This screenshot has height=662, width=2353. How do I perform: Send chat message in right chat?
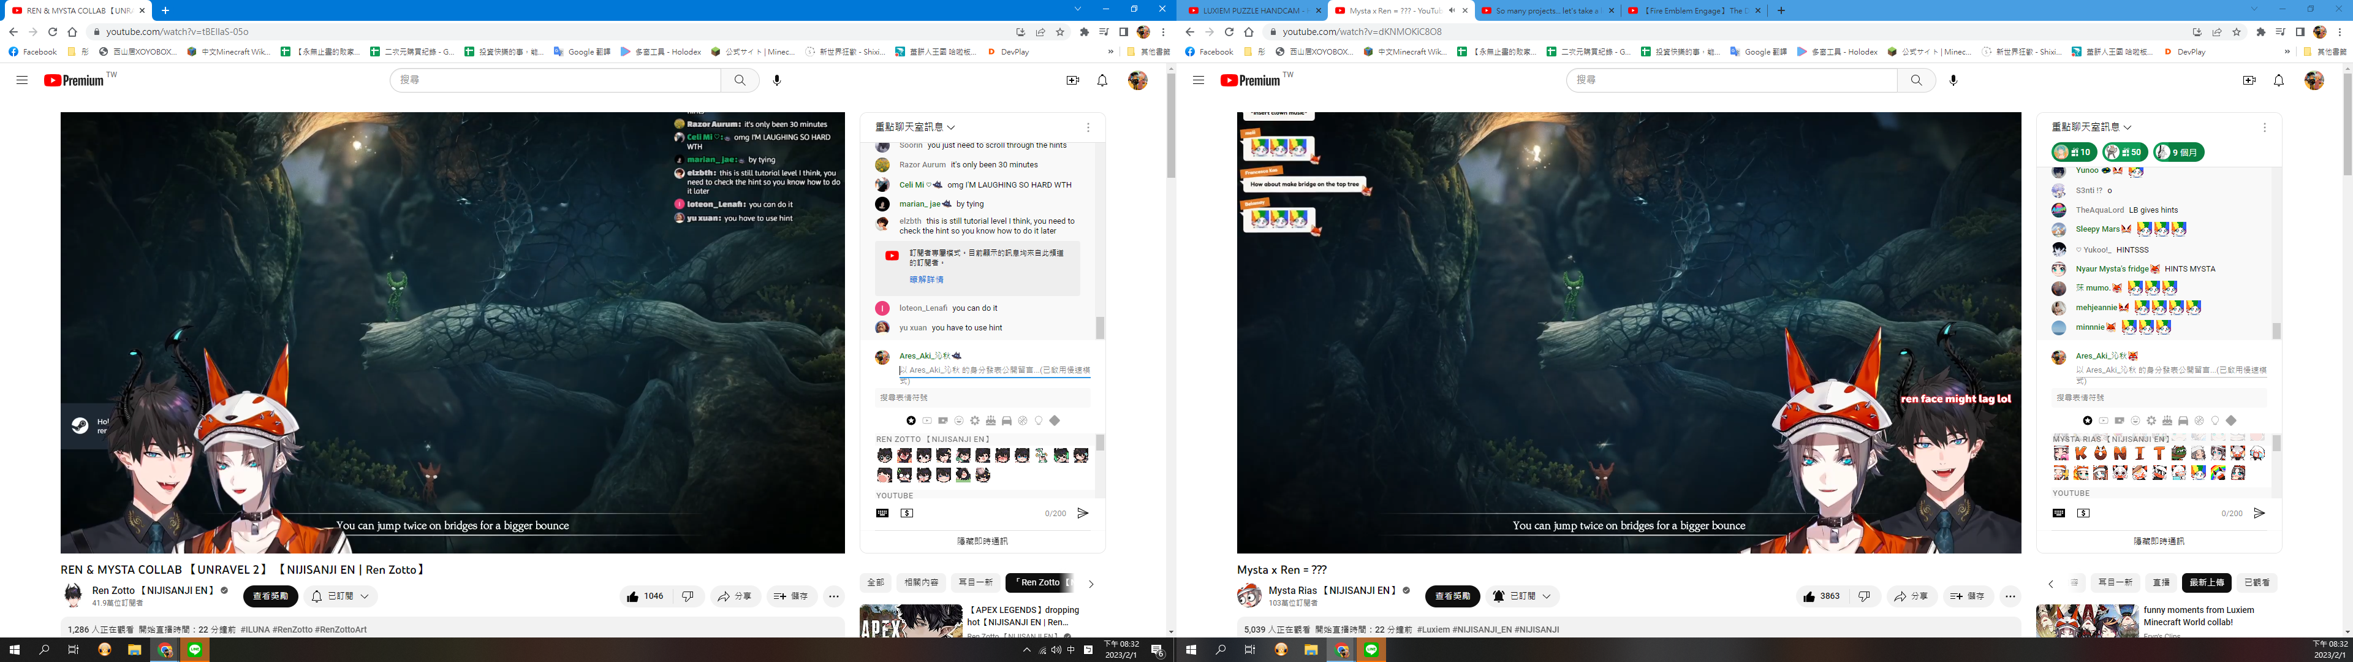point(2259,513)
